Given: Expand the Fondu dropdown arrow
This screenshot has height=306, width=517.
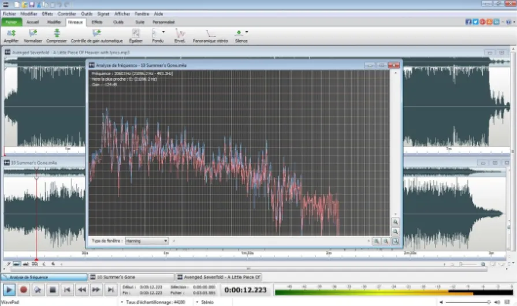Looking at the screenshot, I should coord(163,32).
